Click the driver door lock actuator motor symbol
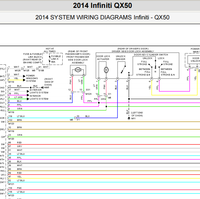200x199 pixels. (106, 70)
